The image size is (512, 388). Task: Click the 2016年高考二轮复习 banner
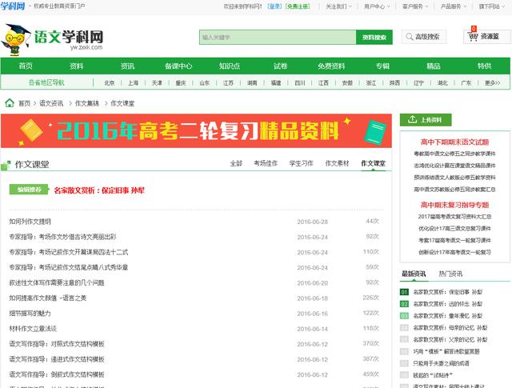[x=196, y=130]
